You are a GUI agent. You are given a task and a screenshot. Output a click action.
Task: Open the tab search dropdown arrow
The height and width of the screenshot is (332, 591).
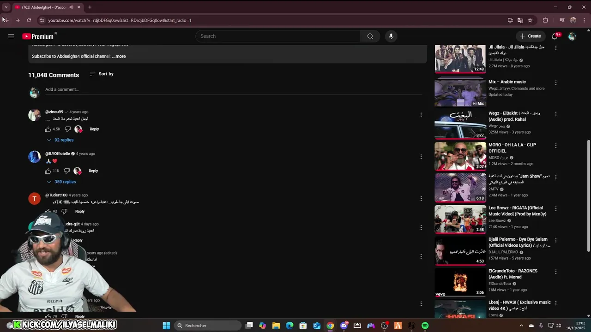[x=6, y=7]
